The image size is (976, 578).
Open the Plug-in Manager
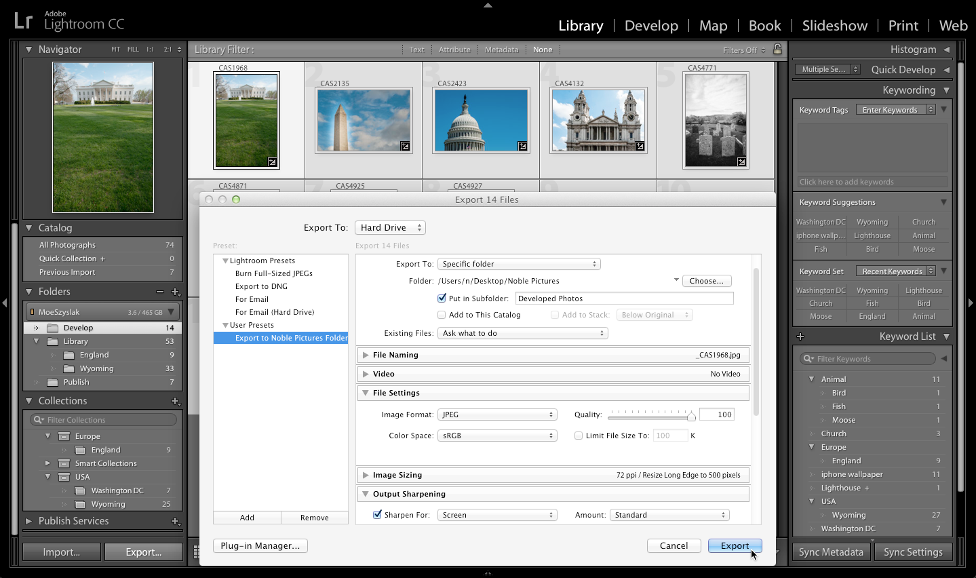(260, 545)
